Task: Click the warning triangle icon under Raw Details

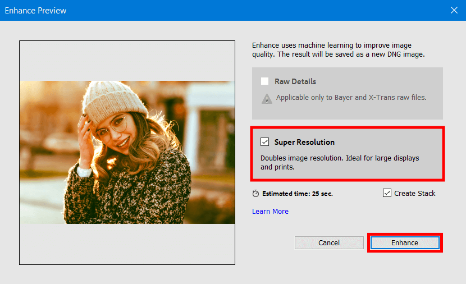Action: 267,99
